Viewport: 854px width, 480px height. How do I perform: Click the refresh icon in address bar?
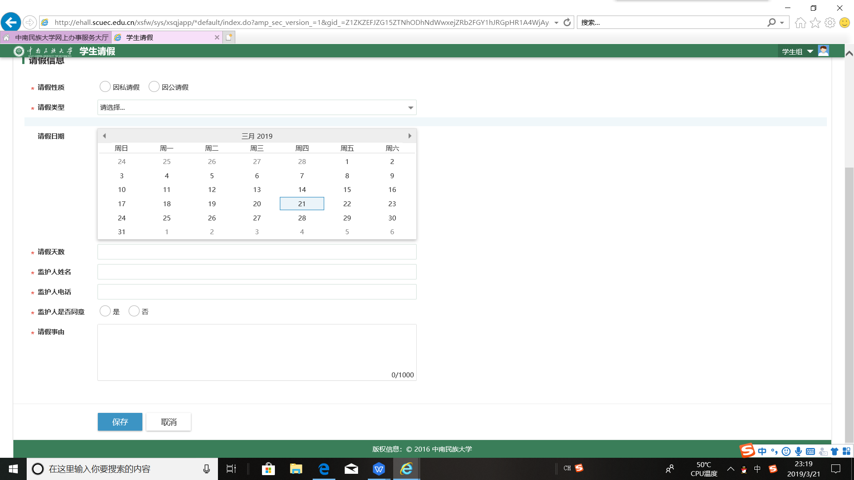567,22
